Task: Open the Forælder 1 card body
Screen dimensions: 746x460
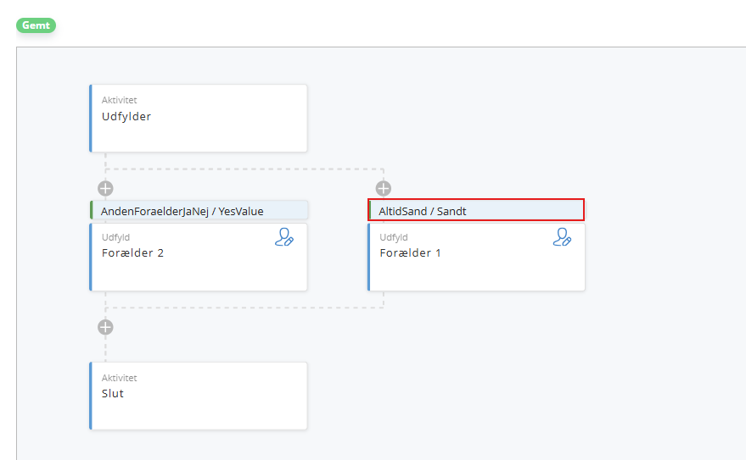Action: [476, 257]
